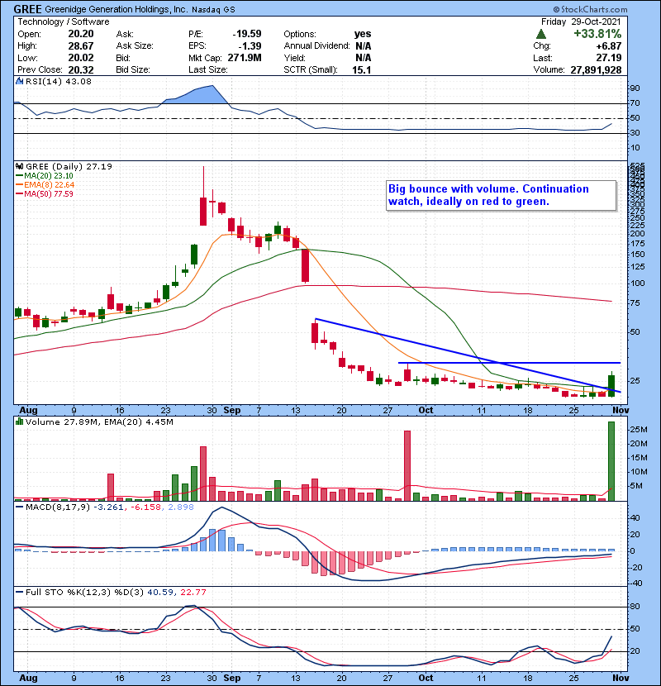Click the volume bars icon beside Volume label
Viewport: 661px width, 686px height.
click(x=19, y=422)
